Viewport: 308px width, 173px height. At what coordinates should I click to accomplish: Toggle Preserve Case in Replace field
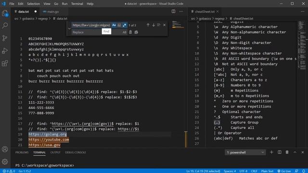124,32
